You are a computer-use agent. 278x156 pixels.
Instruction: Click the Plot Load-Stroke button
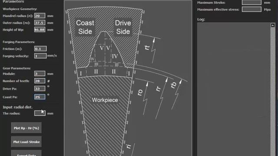coord(26,142)
